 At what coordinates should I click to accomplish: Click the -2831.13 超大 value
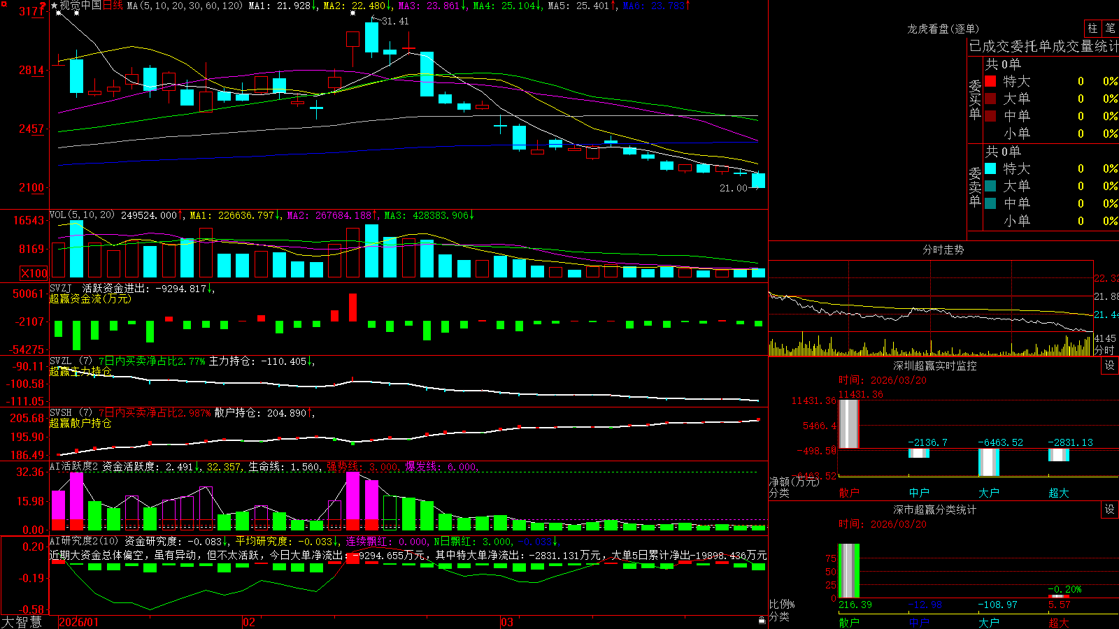(x=1070, y=442)
